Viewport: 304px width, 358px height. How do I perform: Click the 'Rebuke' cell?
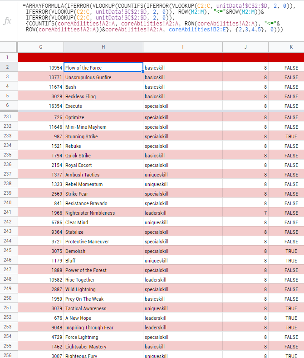tap(103, 146)
